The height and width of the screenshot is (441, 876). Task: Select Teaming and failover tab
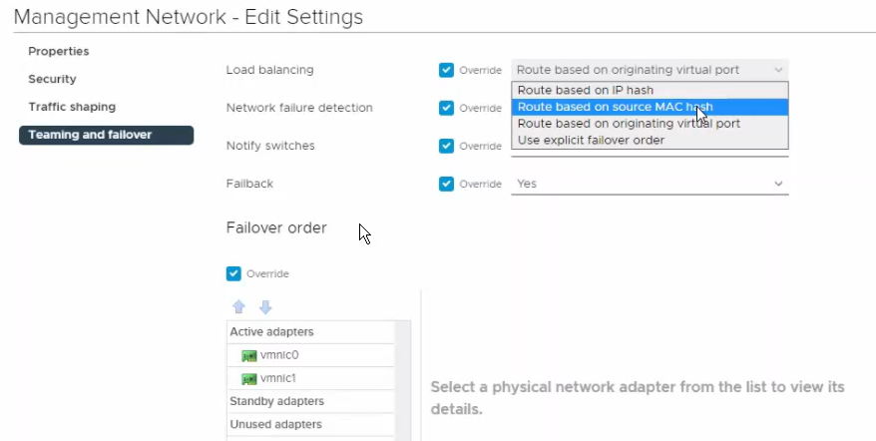point(106,136)
